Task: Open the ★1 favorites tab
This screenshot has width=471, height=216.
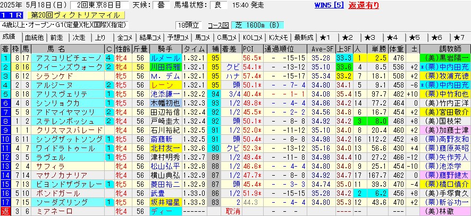Action: pyautogui.click(x=325, y=37)
